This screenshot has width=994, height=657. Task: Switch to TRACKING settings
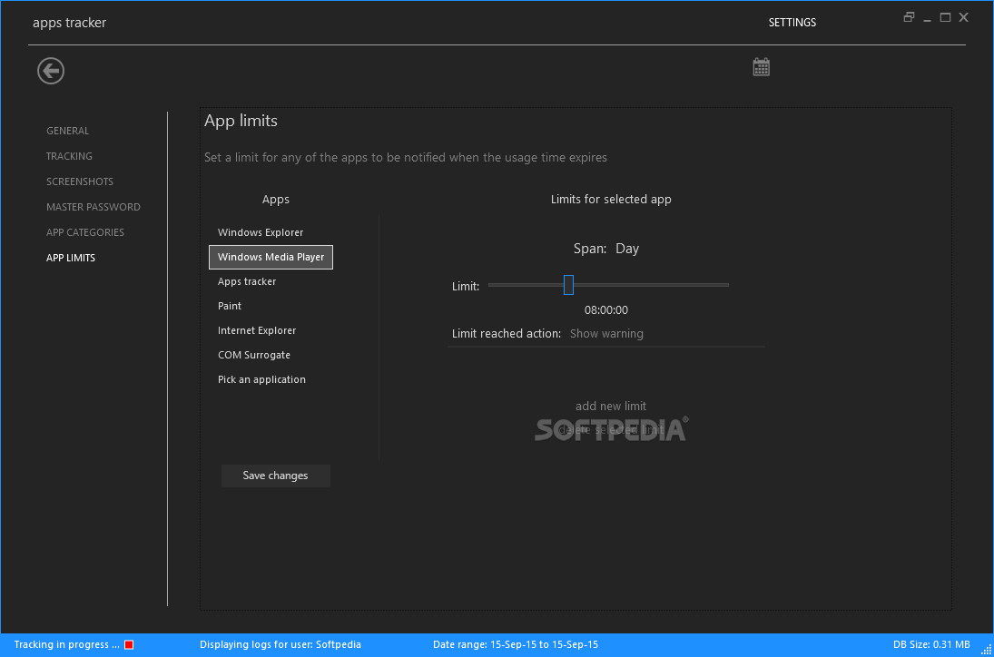pyautogui.click(x=69, y=156)
